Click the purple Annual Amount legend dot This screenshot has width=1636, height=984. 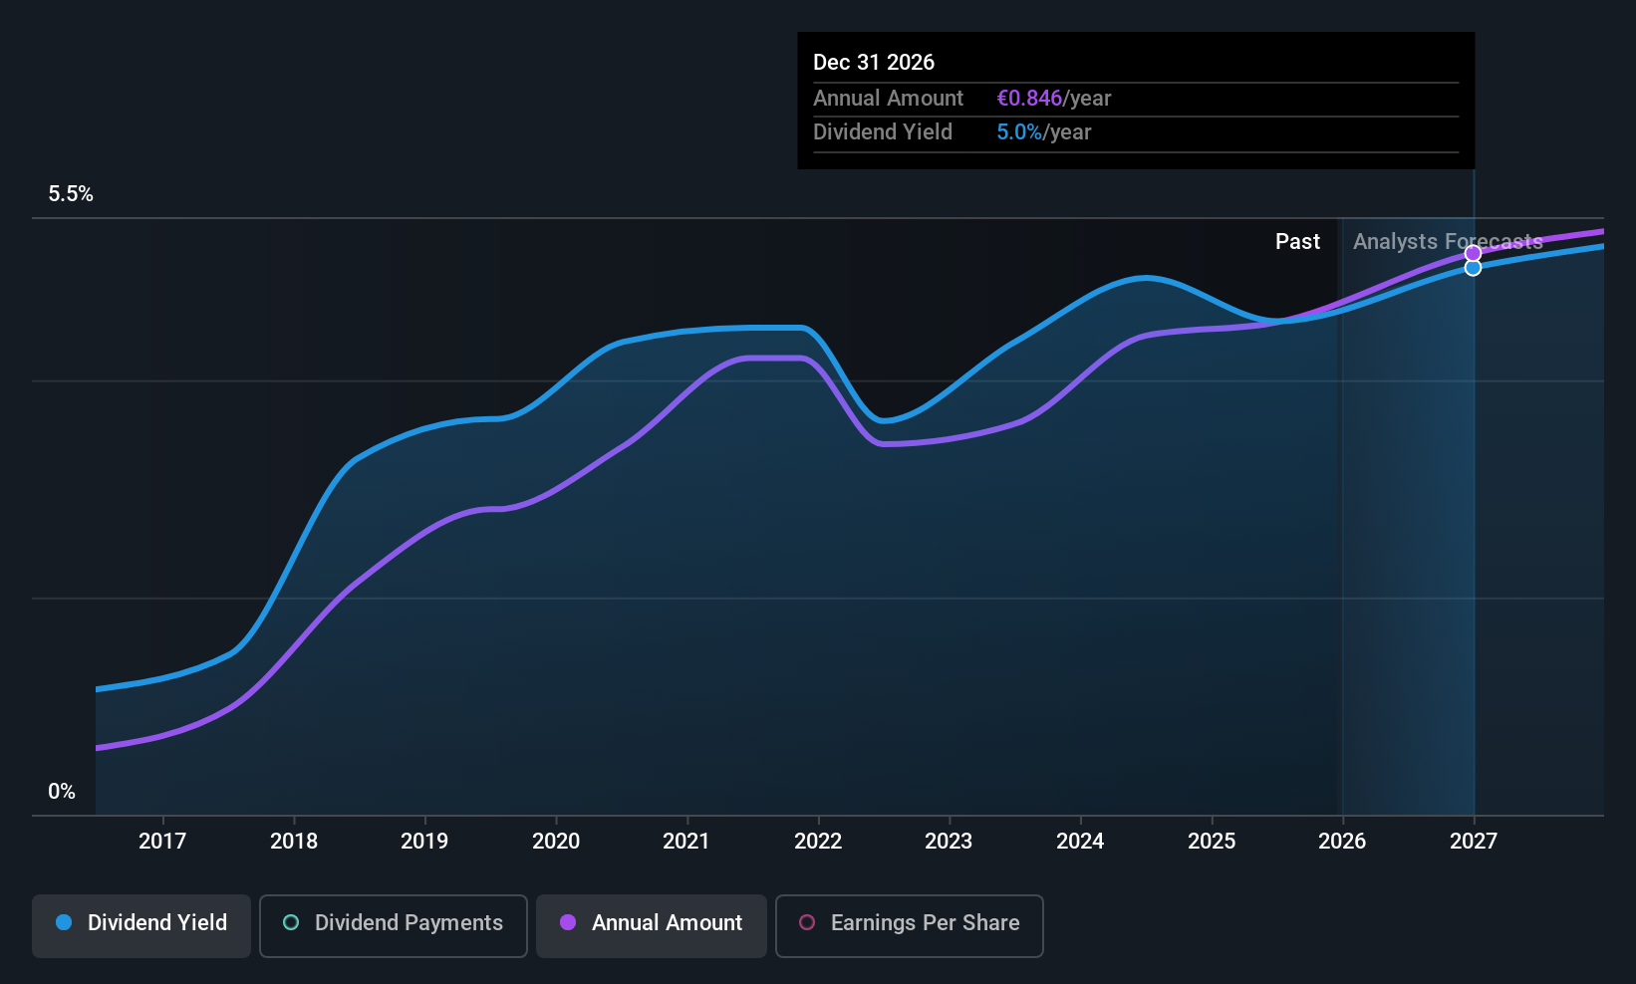(568, 923)
